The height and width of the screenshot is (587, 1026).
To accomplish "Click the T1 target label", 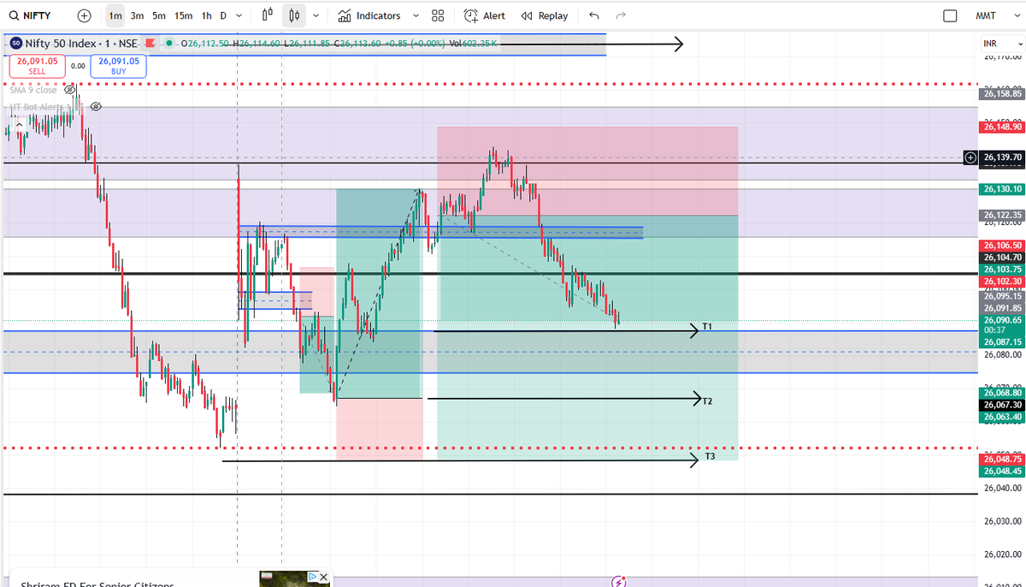I will point(707,327).
